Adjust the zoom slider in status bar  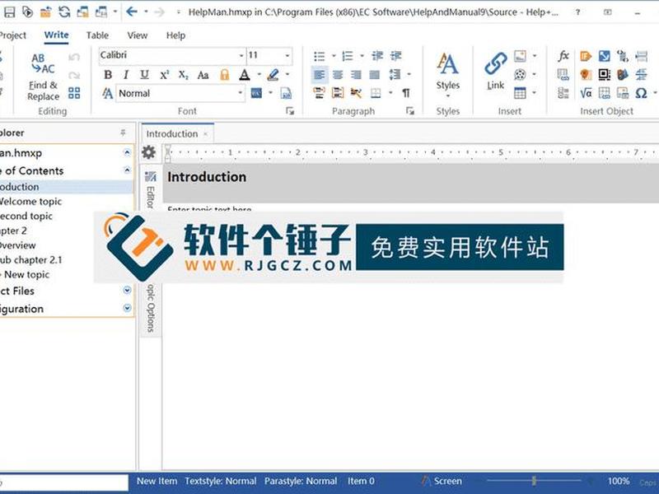[534, 481]
